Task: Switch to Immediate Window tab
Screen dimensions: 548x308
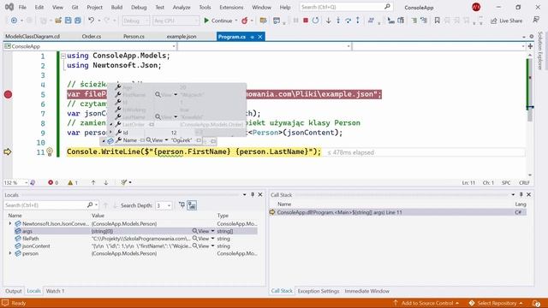Action: (x=367, y=291)
